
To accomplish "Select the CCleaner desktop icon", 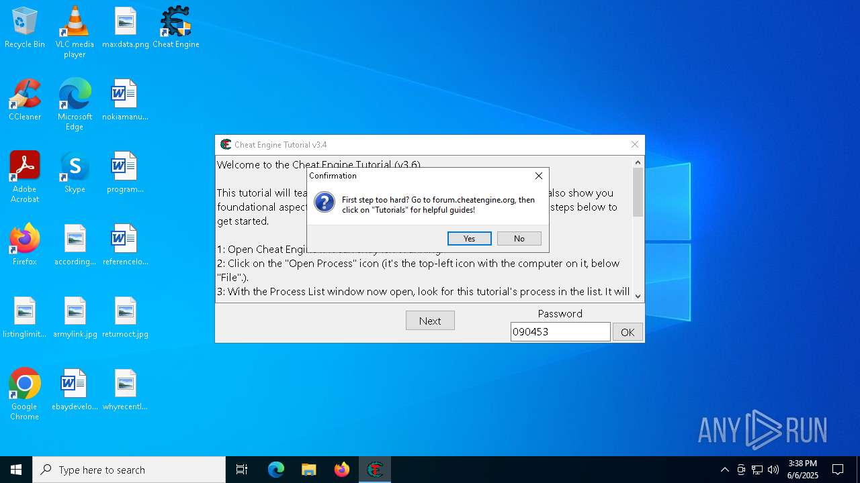I will 25,100.
